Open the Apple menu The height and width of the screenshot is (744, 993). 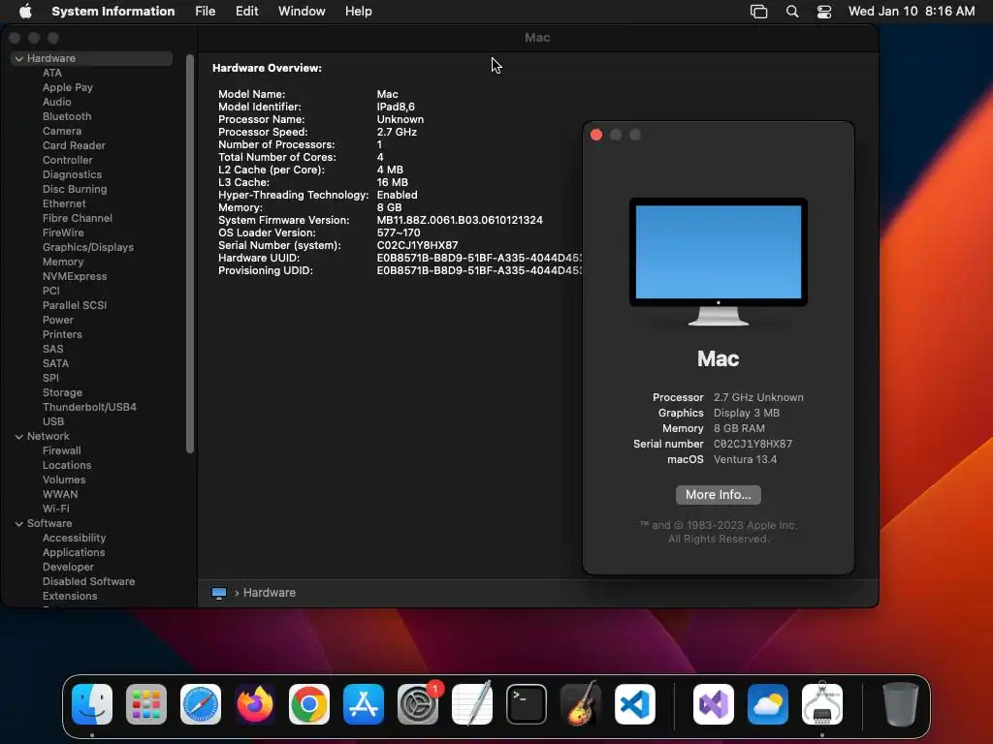pos(25,12)
